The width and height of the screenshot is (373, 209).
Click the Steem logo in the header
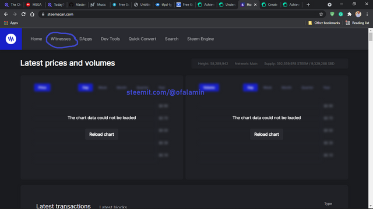(x=11, y=39)
